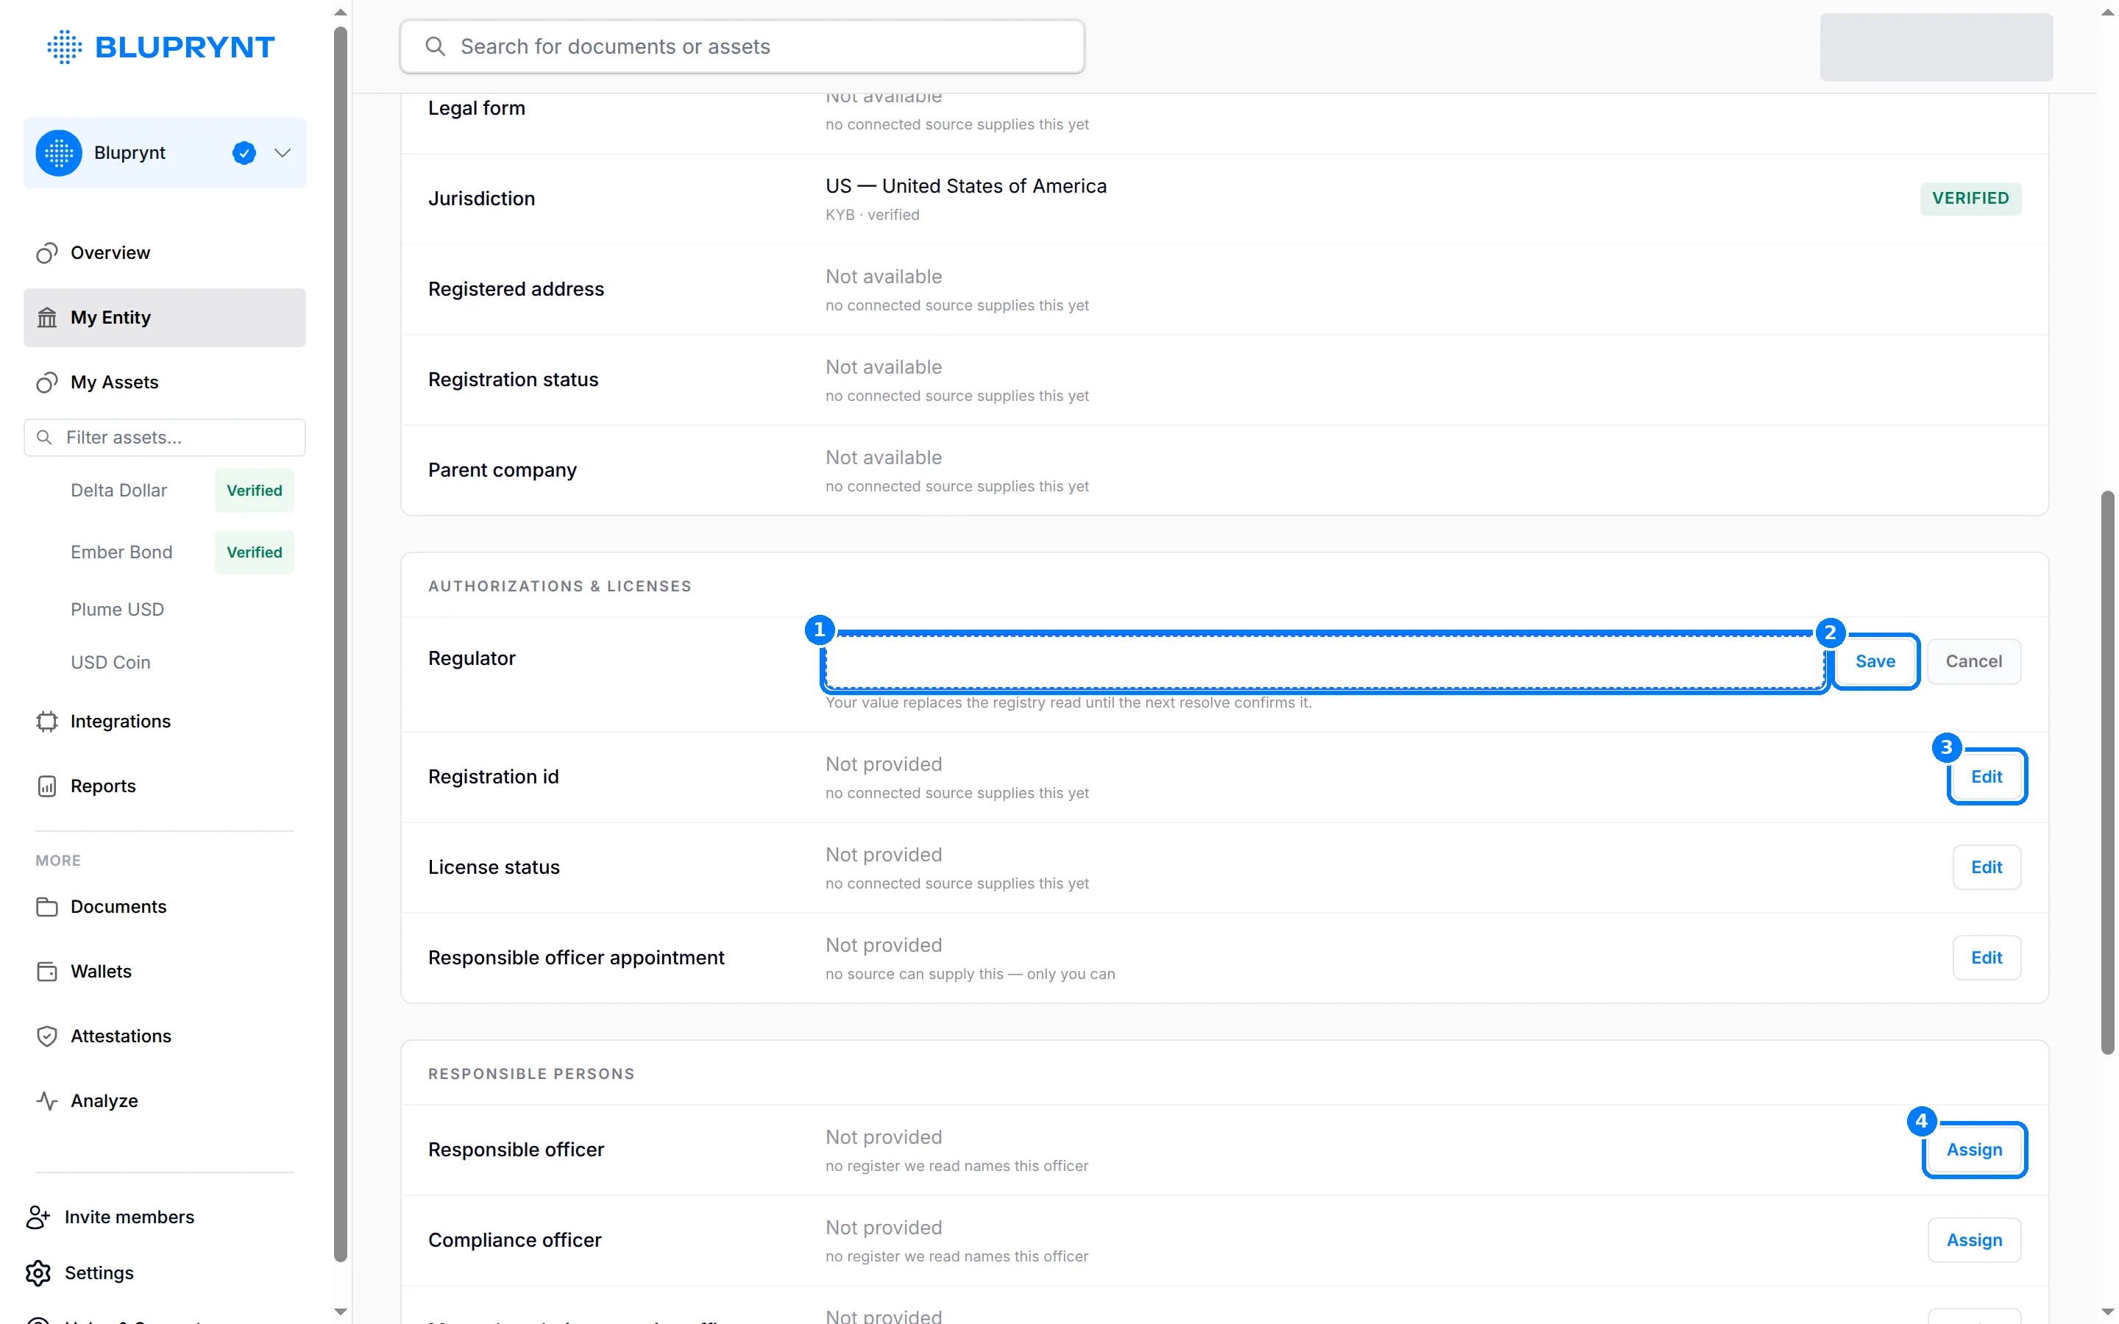Click the Verified tag beside Ember Bond
The height and width of the screenshot is (1324, 2119).
254,552
